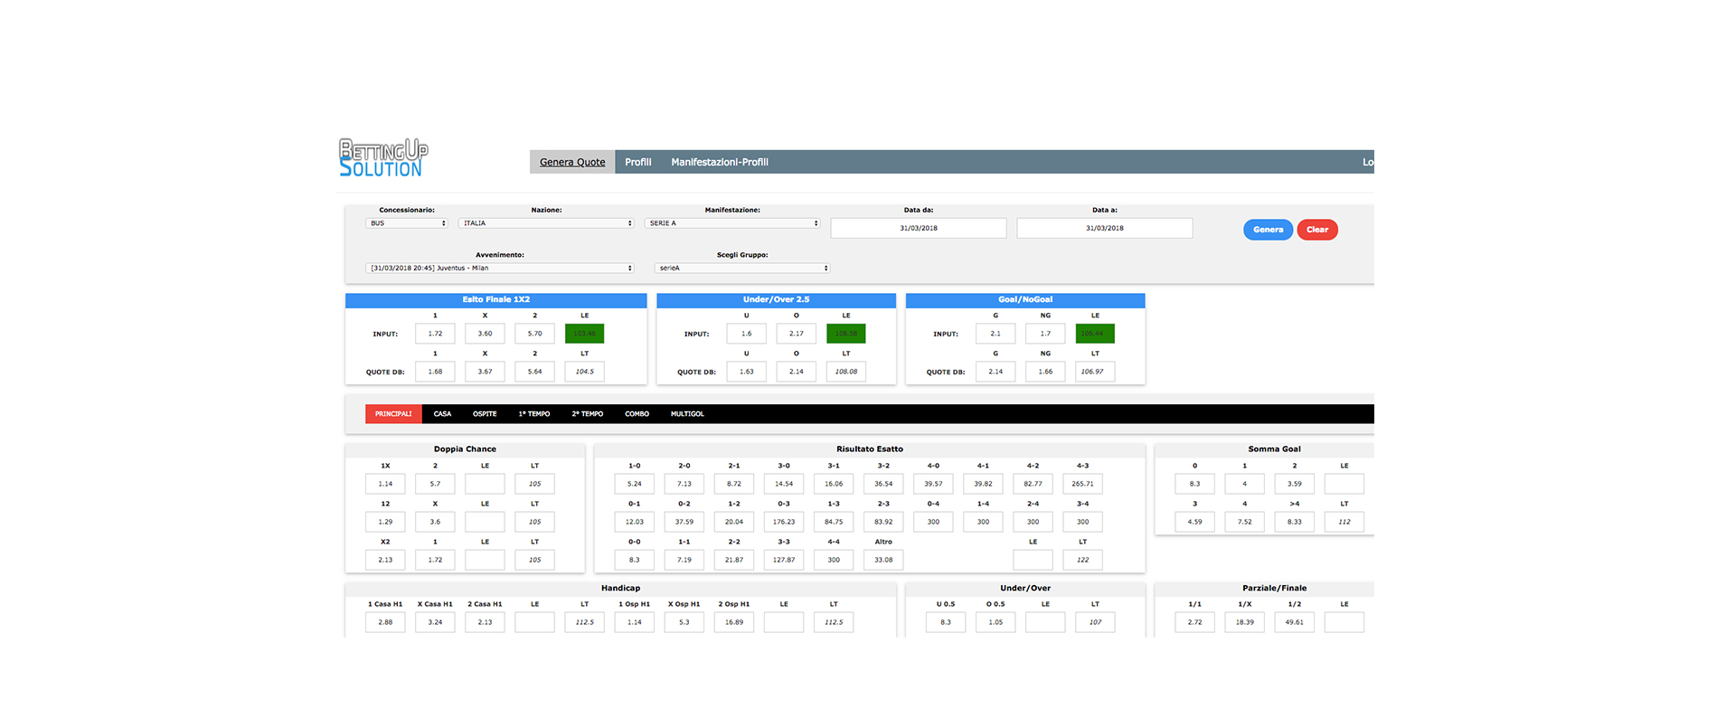Click the BettingUp Solution logo
This screenshot has height=718, width=1736.
click(x=382, y=158)
